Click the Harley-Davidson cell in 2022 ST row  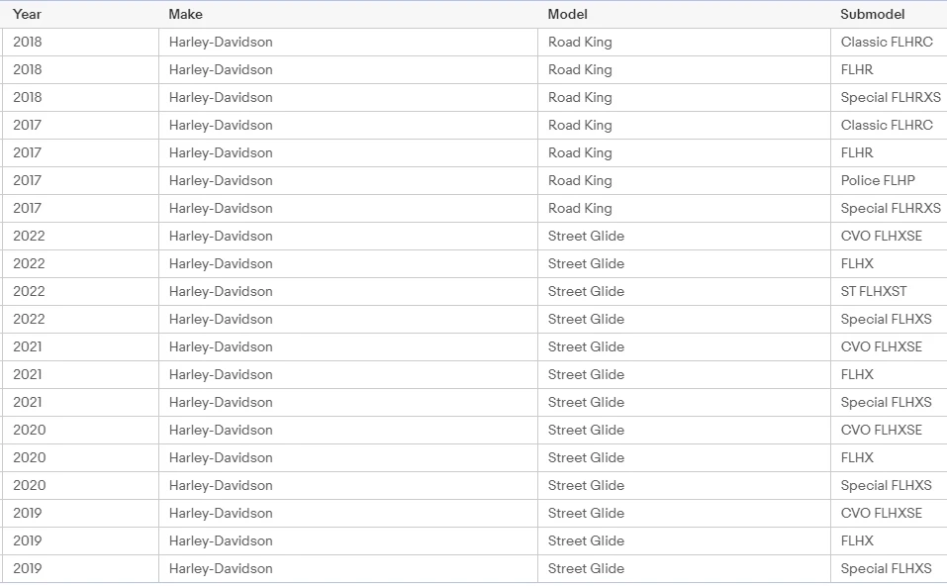click(348, 291)
